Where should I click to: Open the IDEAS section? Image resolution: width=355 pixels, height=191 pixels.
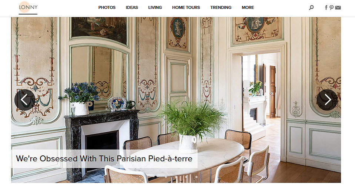(x=132, y=7)
